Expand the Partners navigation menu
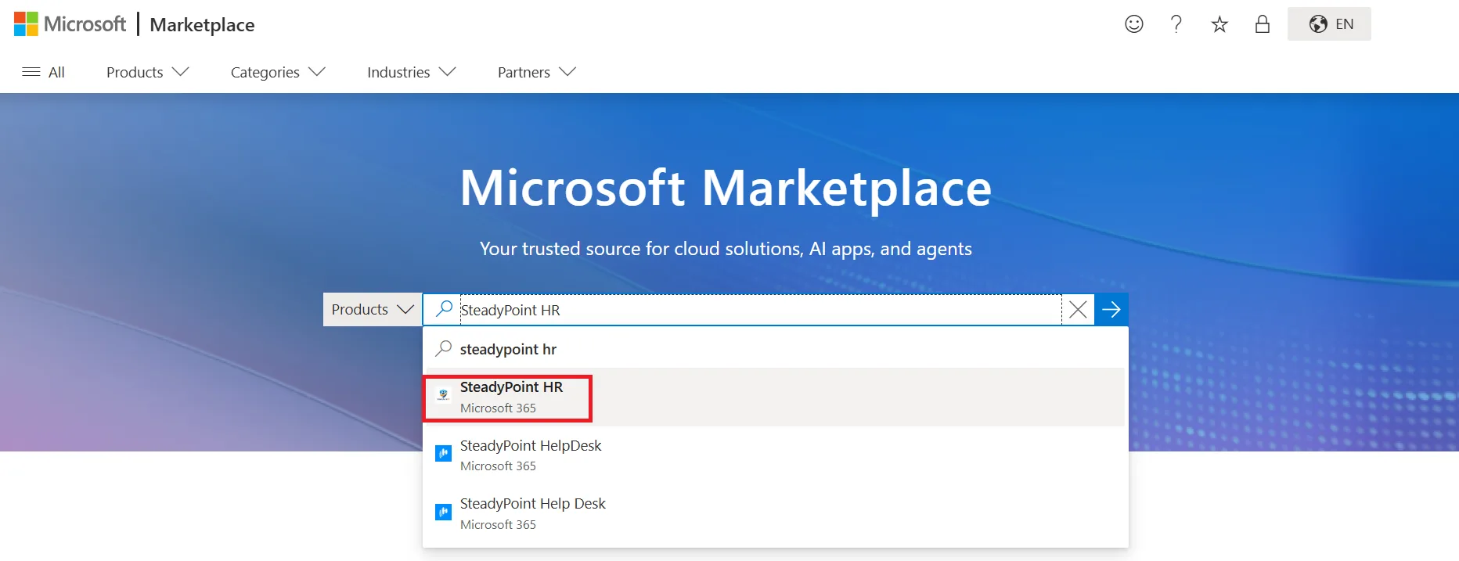1459x561 pixels. (x=537, y=72)
